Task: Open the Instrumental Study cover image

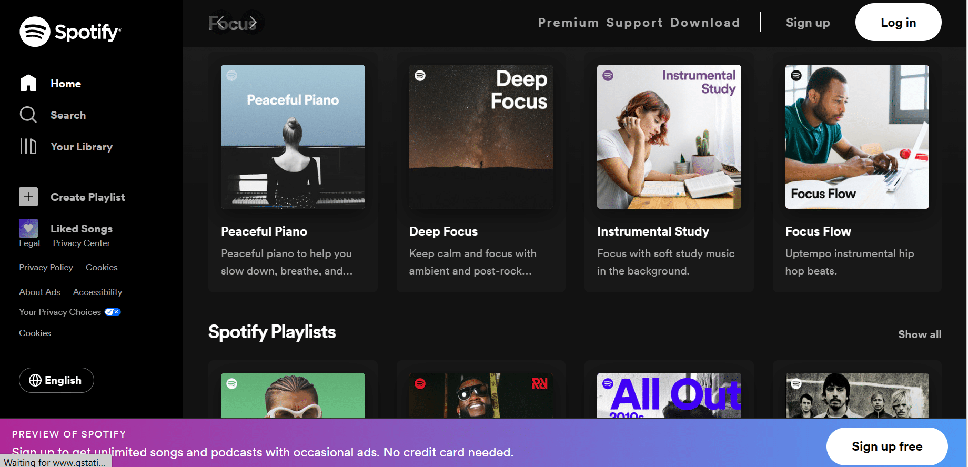Action: [669, 137]
